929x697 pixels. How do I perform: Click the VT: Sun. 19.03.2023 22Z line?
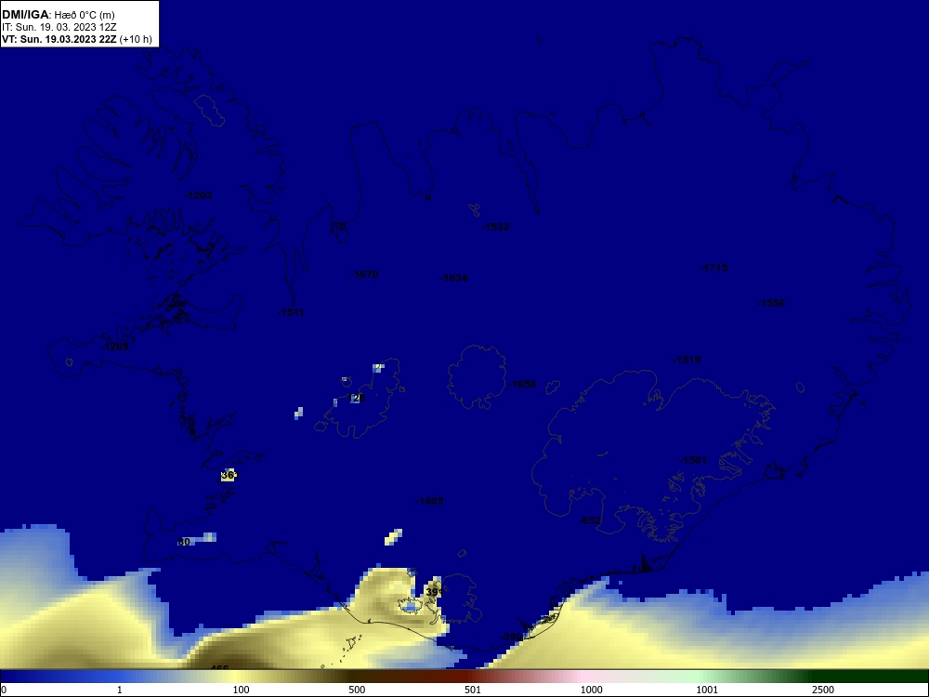[x=59, y=39]
